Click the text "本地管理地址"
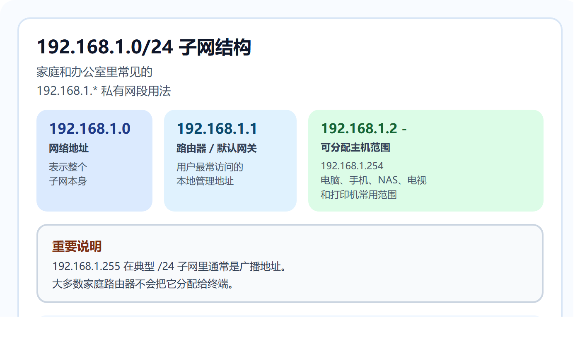This screenshot has width=580, height=356. point(205,181)
